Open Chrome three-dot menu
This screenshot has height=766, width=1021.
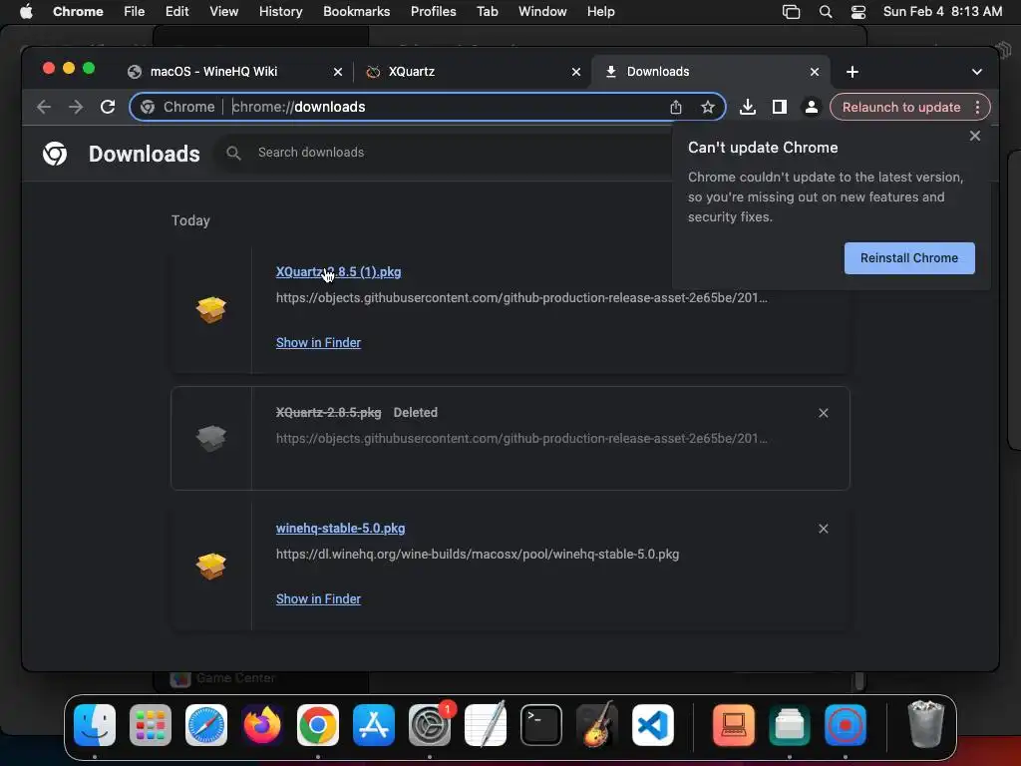tap(977, 107)
